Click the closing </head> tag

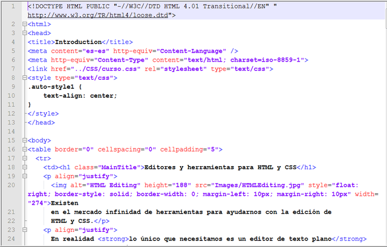[x=41, y=123]
